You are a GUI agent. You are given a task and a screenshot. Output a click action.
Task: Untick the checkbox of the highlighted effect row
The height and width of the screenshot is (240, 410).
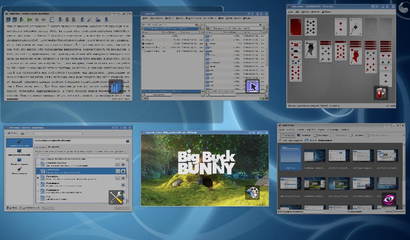(x=38, y=171)
